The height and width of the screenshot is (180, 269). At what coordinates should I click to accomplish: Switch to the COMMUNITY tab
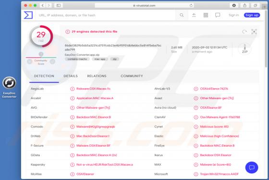point(132,76)
